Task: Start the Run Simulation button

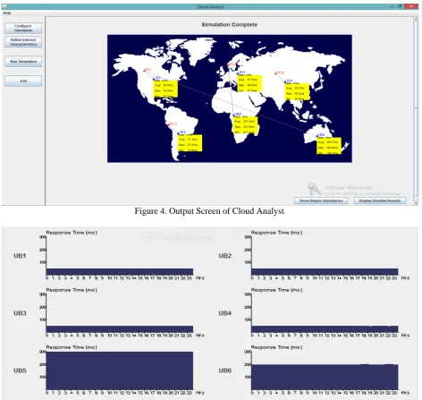Action: click(x=23, y=62)
